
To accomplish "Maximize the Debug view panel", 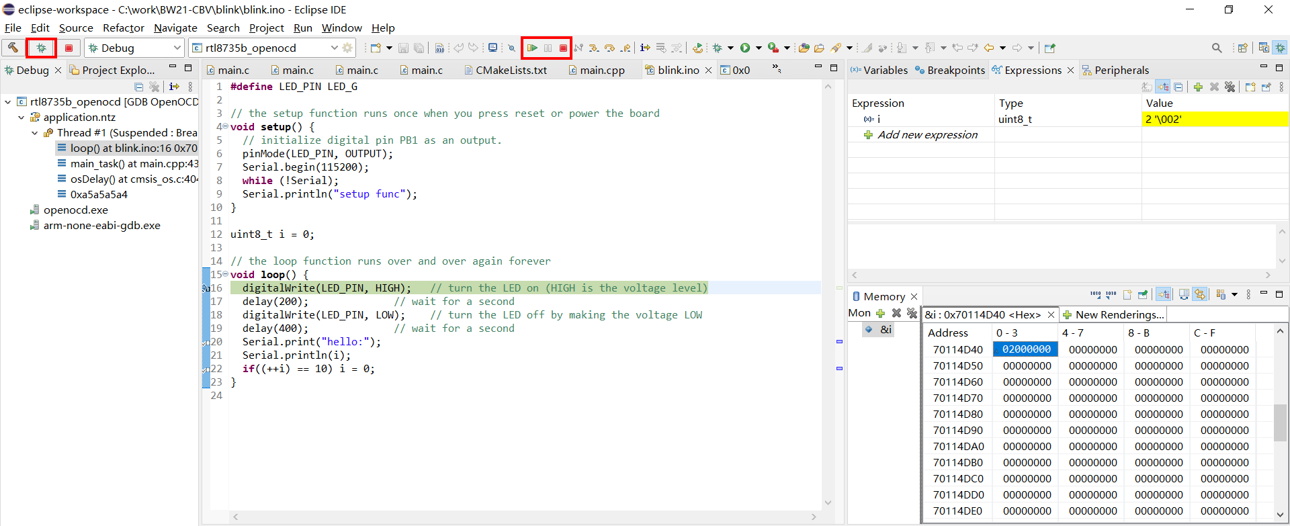I will click(188, 68).
